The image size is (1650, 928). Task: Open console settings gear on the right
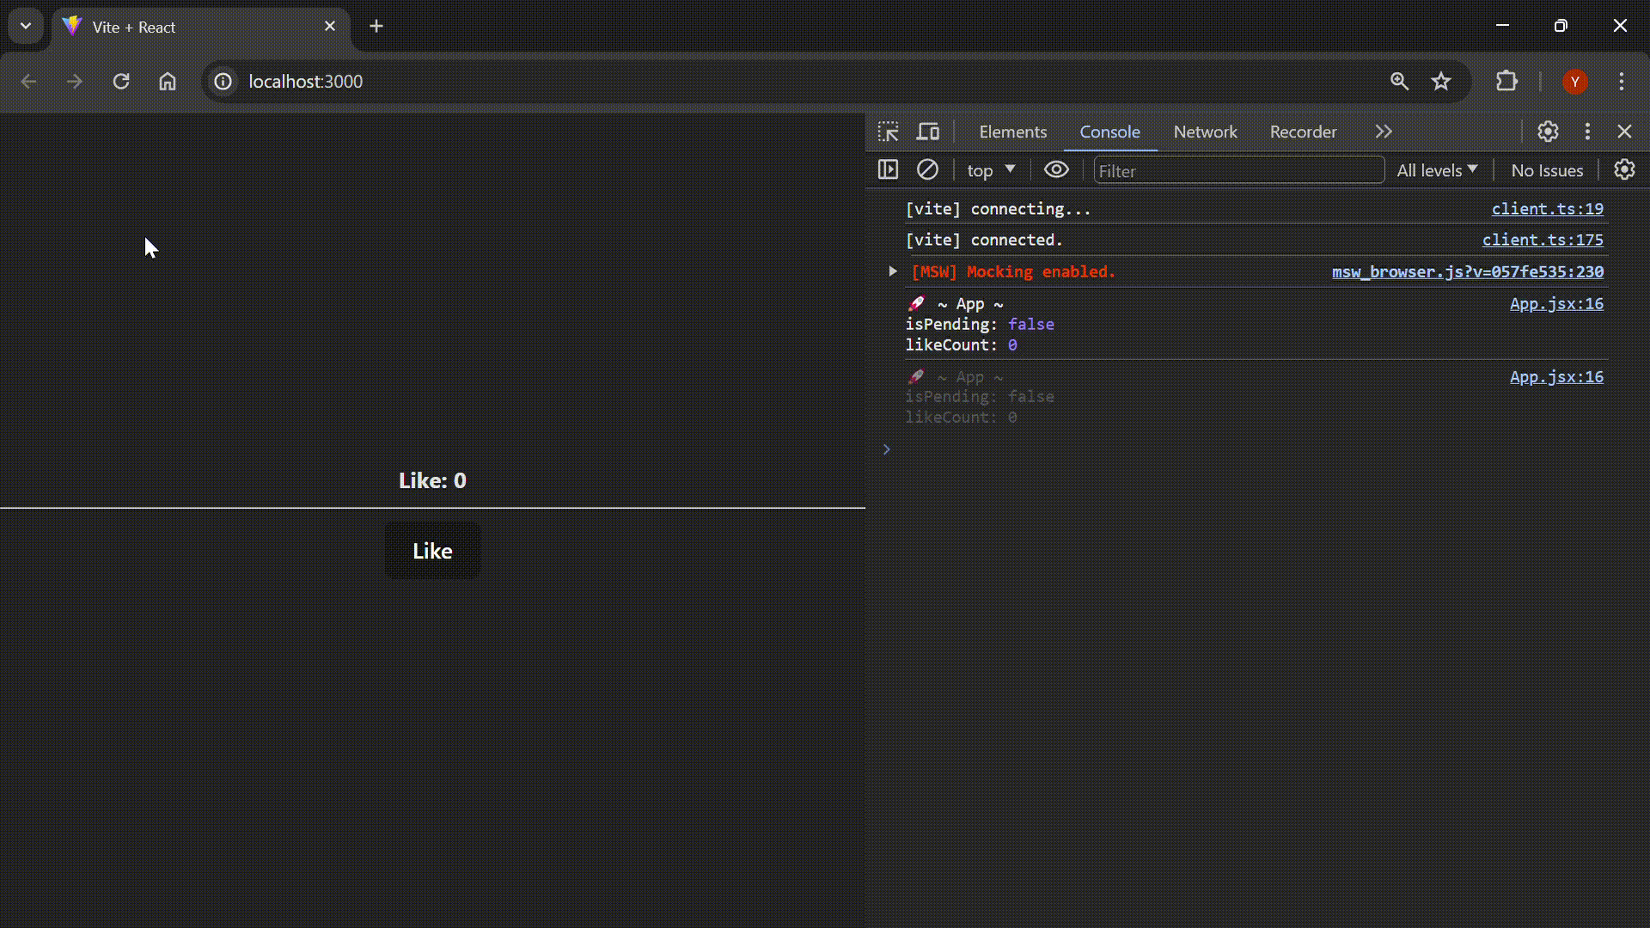(x=1623, y=169)
